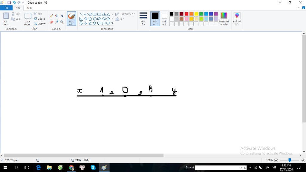Choose the Pentagon shape
The height and width of the screenshot is (172, 306).
click(x=90, y=19)
